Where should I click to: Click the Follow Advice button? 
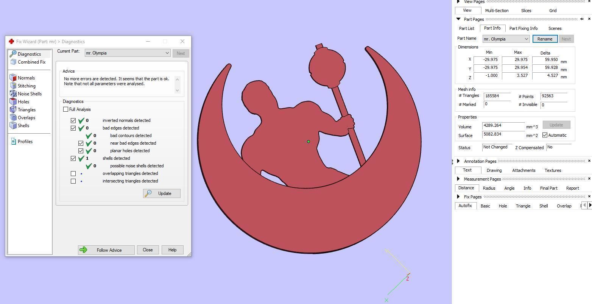(x=106, y=250)
